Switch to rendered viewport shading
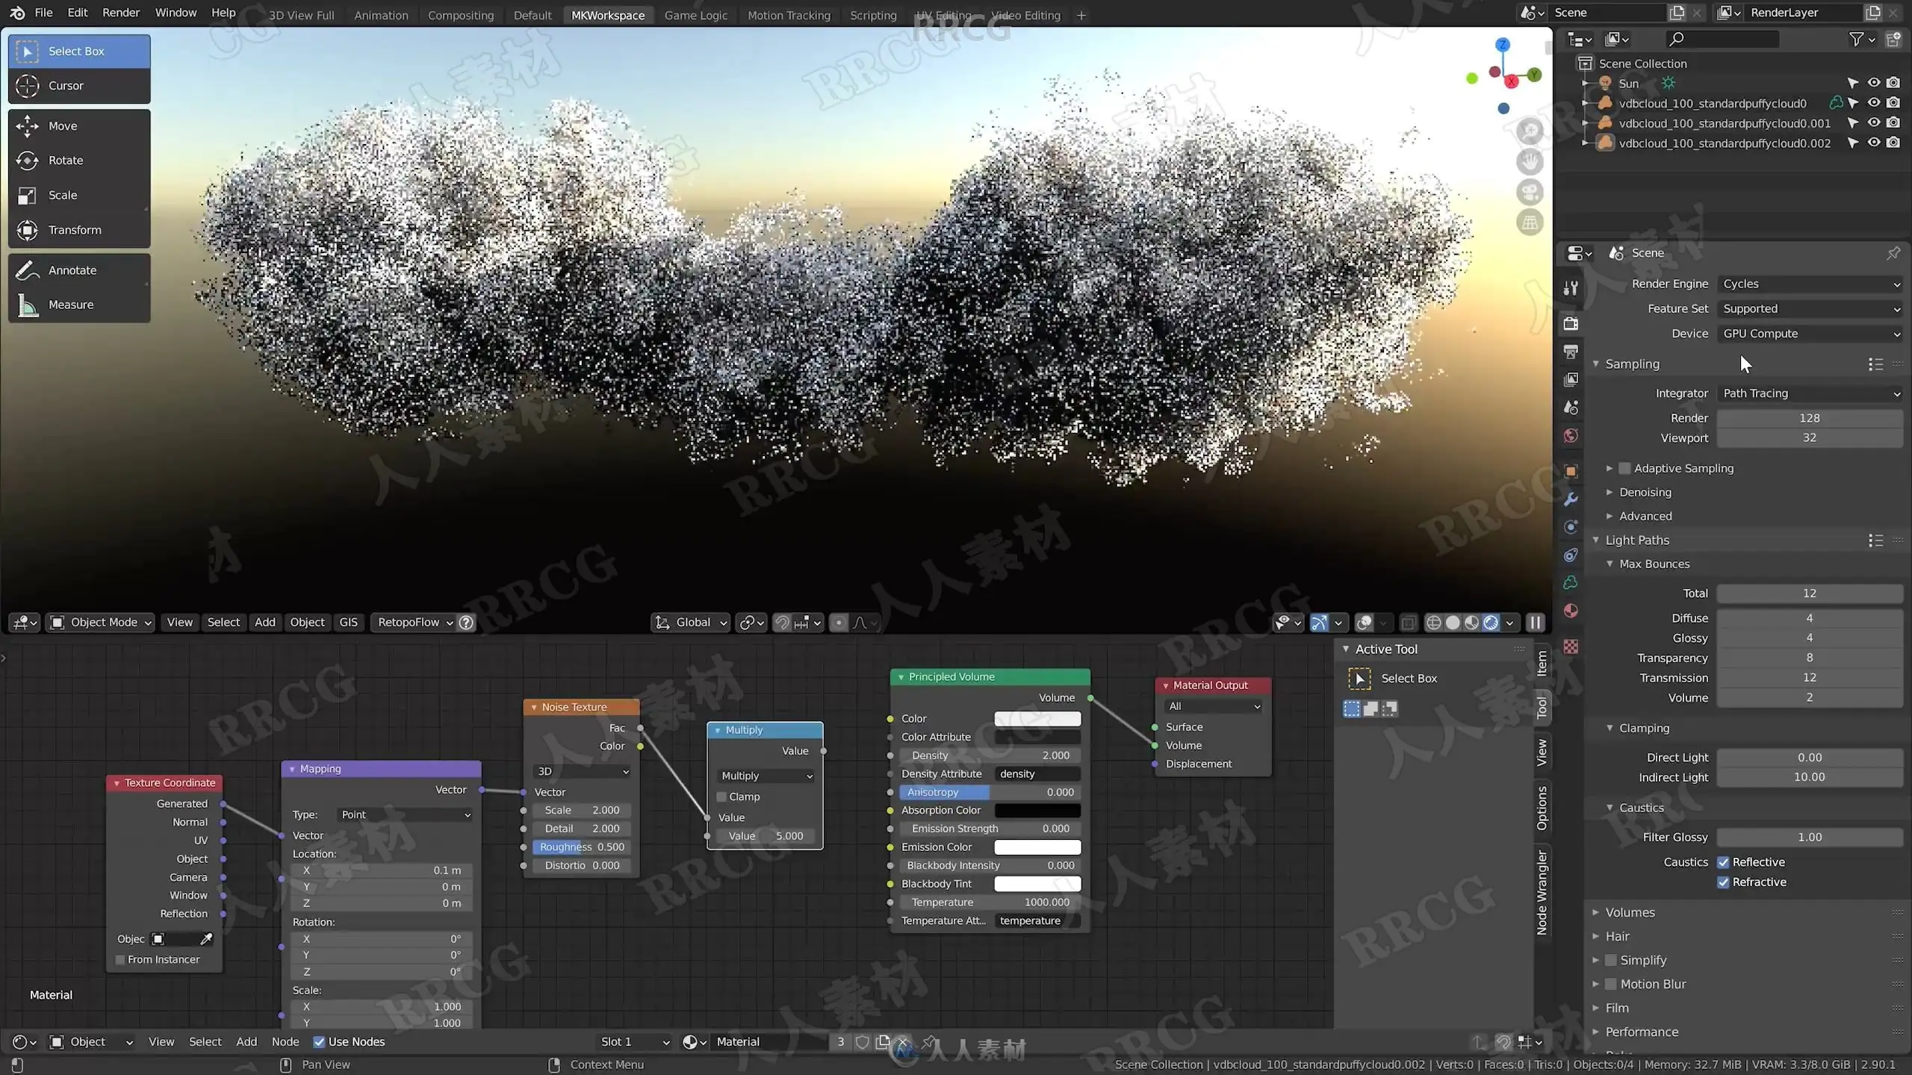1912x1075 pixels. click(x=1491, y=623)
